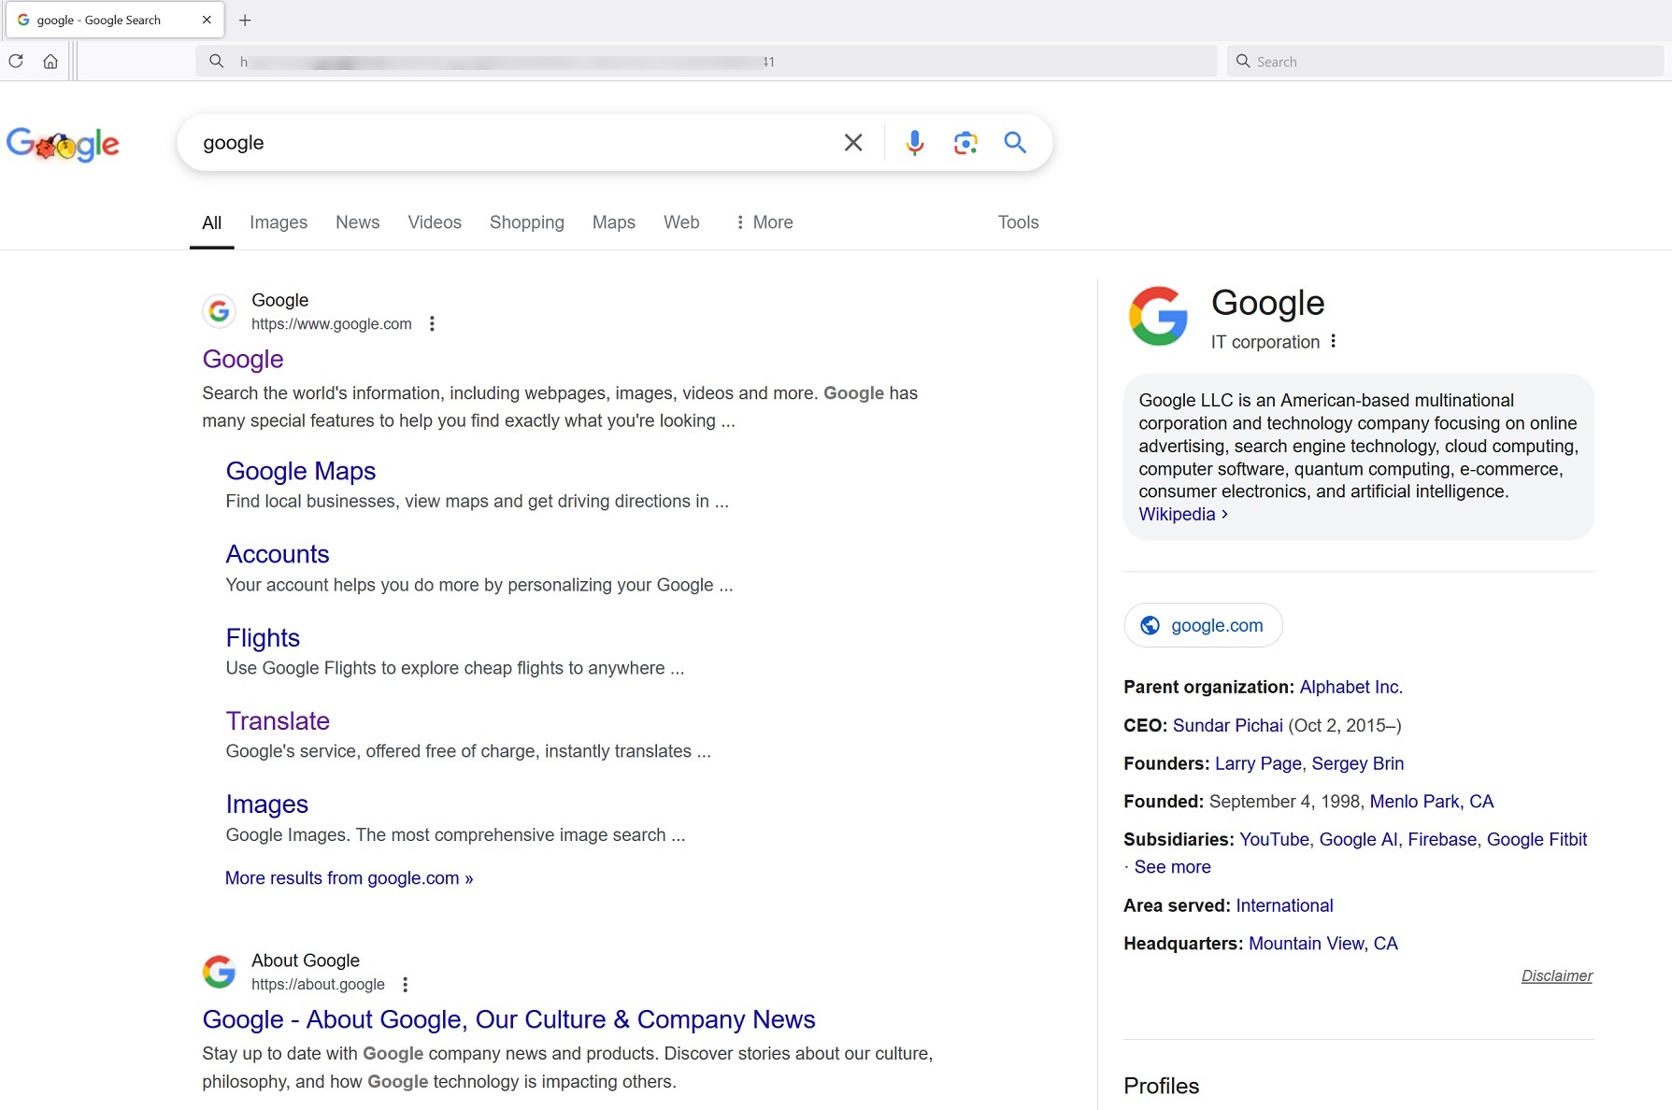Clear the search box with X icon
1672x1110 pixels.
click(852, 143)
